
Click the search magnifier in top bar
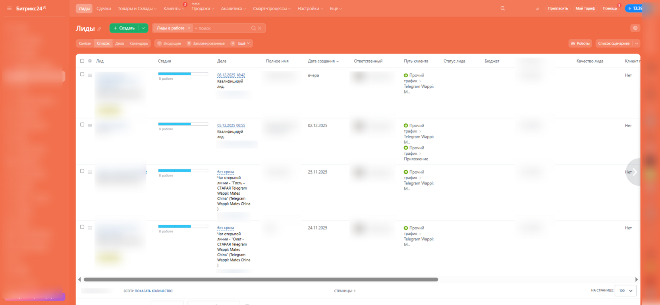coord(503,8)
